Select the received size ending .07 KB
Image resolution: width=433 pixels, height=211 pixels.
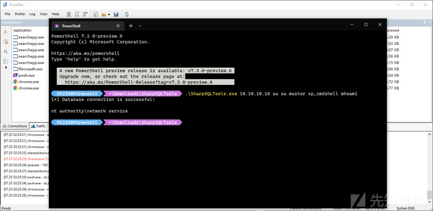pos(393,50)
